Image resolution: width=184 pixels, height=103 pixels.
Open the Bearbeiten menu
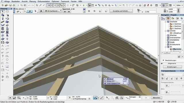(16, 1)
